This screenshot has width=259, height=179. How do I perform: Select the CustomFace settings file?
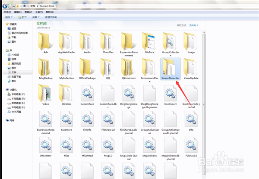coord(87,95)
